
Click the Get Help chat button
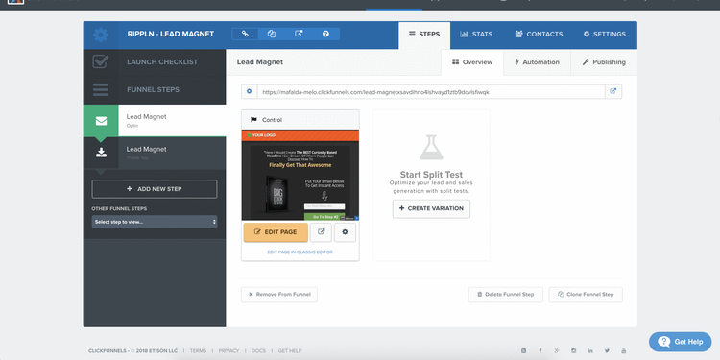point(680,342)
